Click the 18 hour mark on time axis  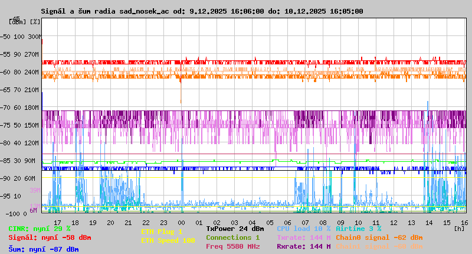pyautogui.click(x=93, y=223)
